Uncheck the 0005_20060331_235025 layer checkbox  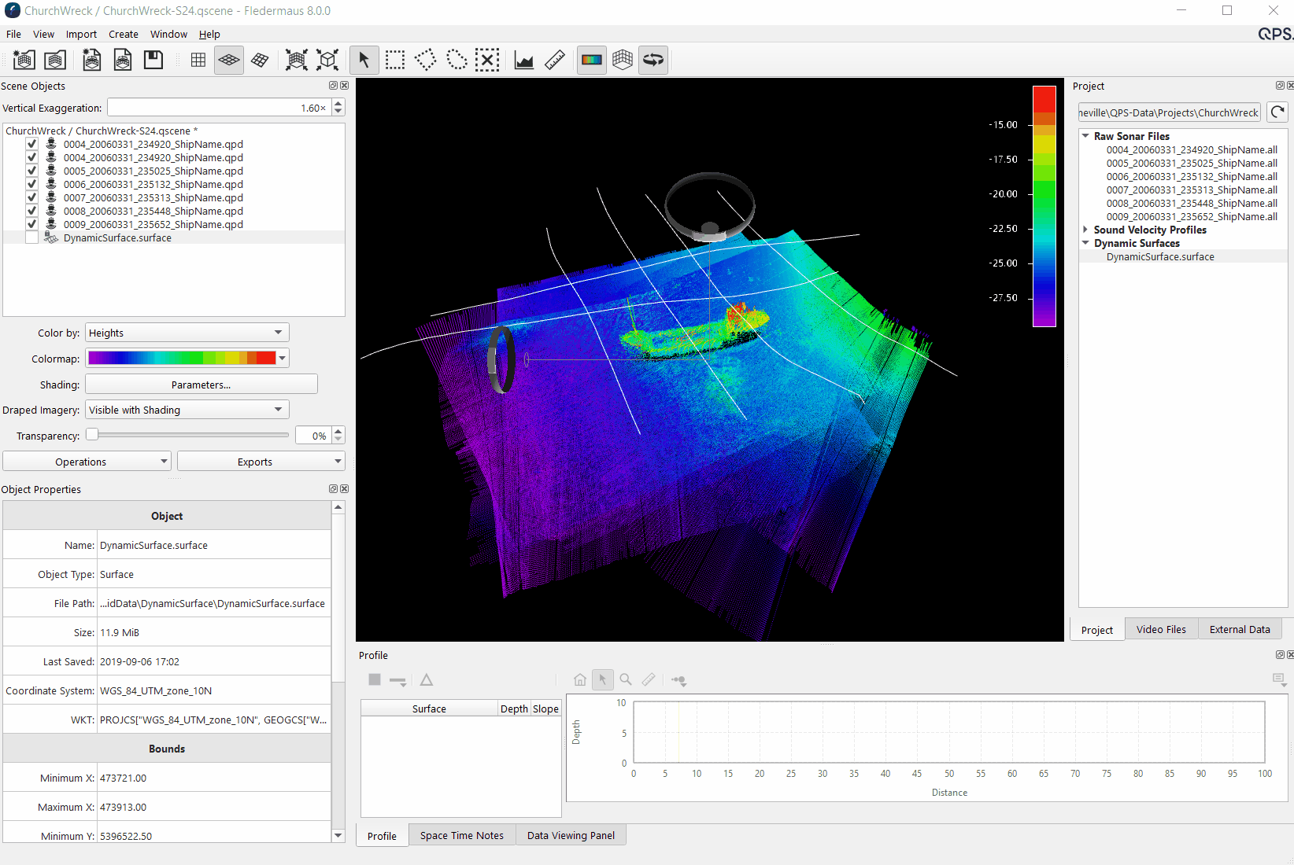click(x=32, y=171)
